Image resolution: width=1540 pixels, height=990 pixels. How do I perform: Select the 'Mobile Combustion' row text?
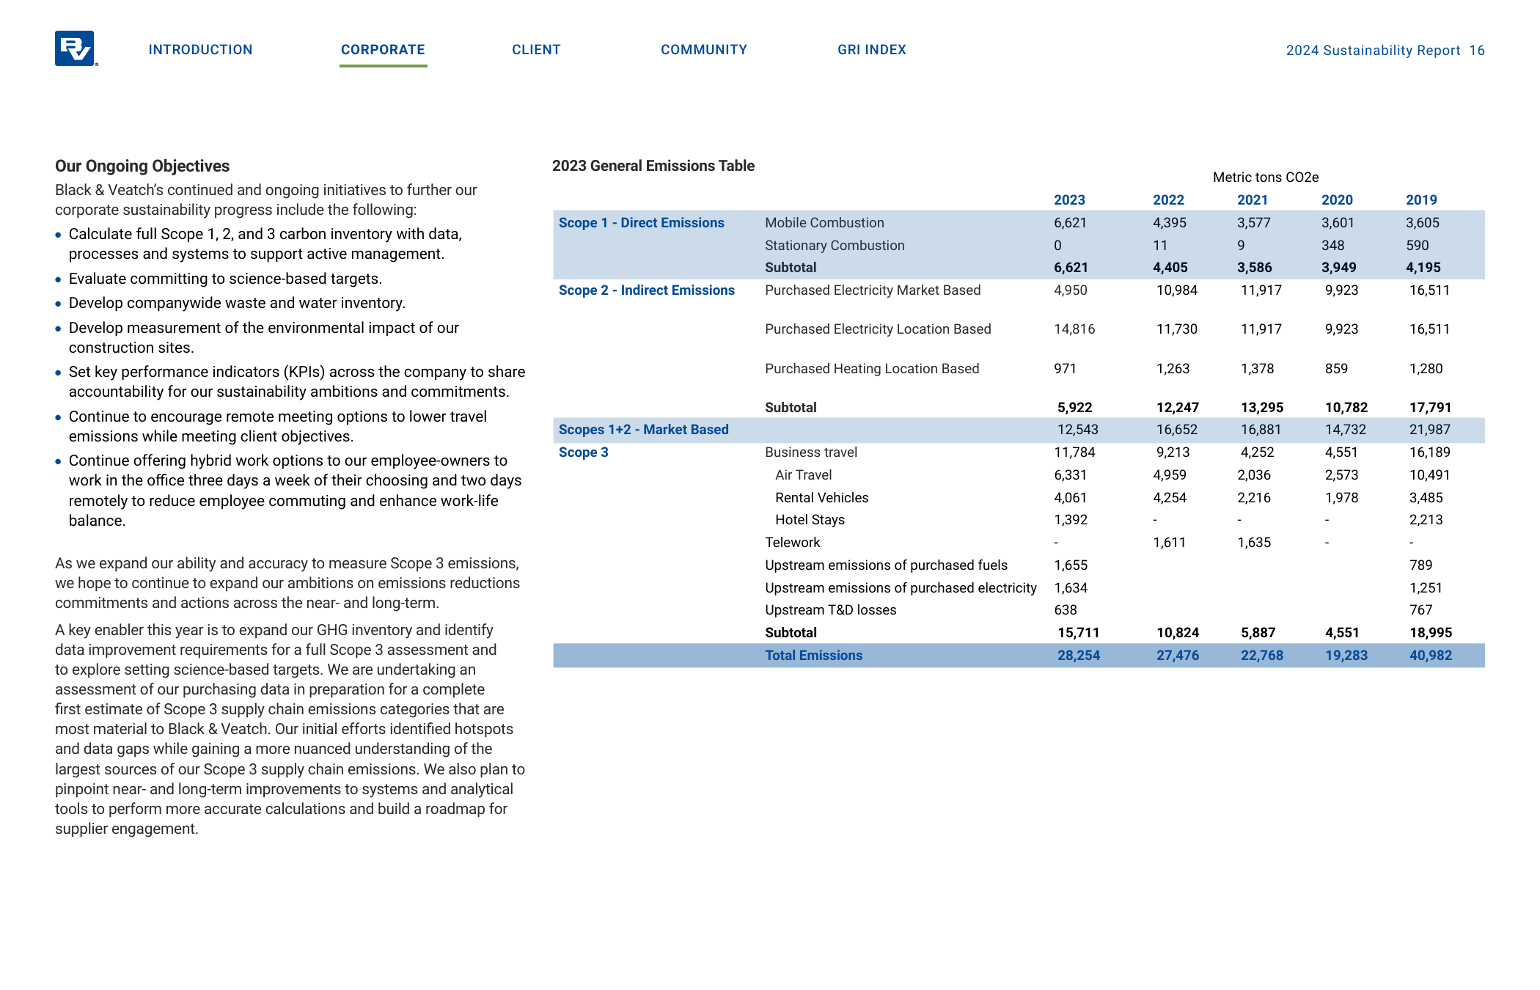(x=824, y=223)
